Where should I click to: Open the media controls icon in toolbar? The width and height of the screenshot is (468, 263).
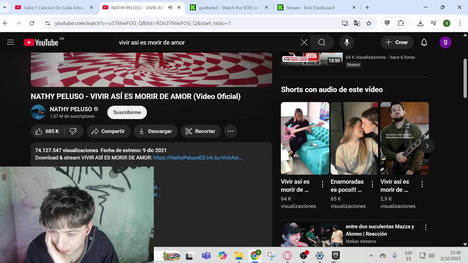point(434,23)
